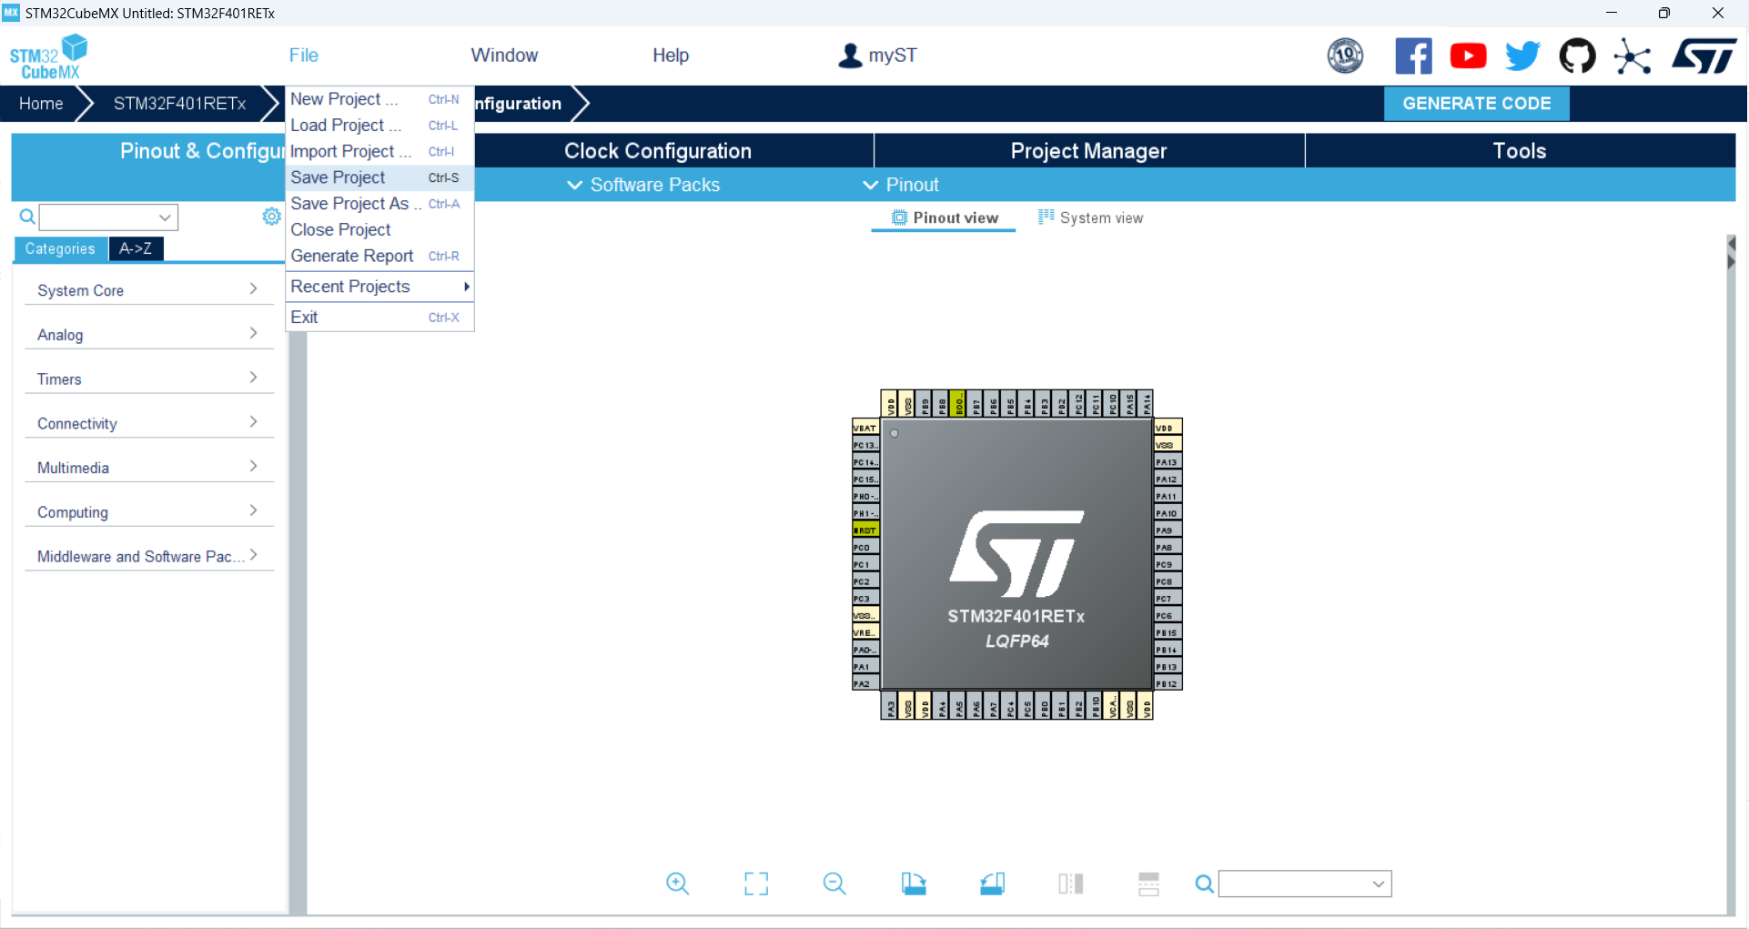Zoom in on the chip pinout
The image size is (1749, 929).
(x=677, y=884)
